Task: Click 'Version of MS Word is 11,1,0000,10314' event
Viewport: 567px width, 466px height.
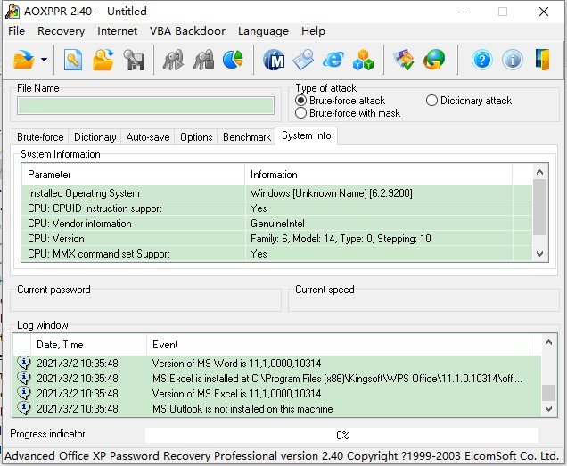Action: click(236, 363)
